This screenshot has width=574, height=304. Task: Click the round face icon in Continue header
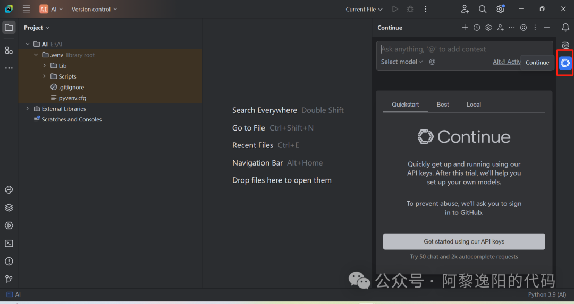pos(524,28)
